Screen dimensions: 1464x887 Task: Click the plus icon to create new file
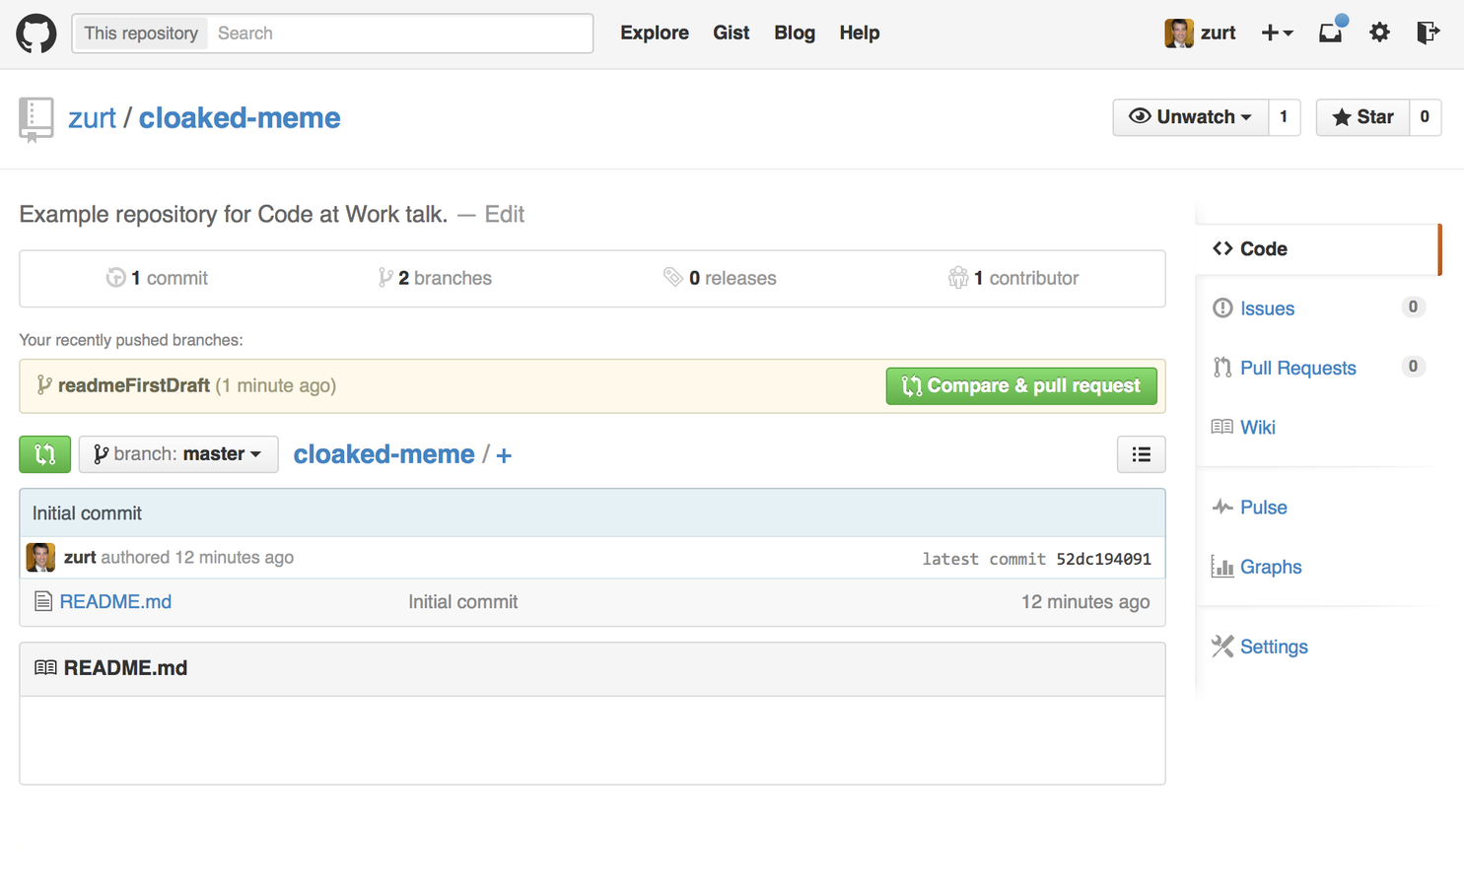pos(504,455)
